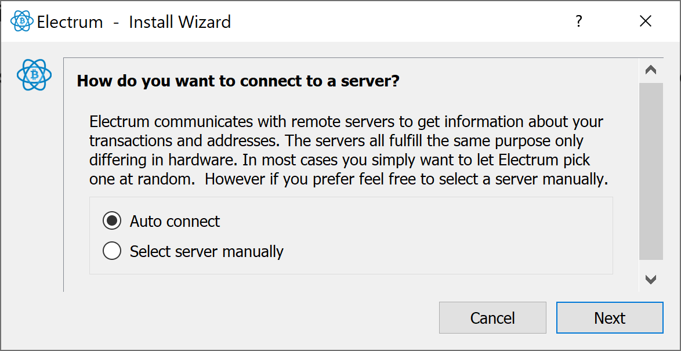The height and width of the screenshot is (351, 681).
Task: Close the Install Wizard window
Action: click(646, 21)
